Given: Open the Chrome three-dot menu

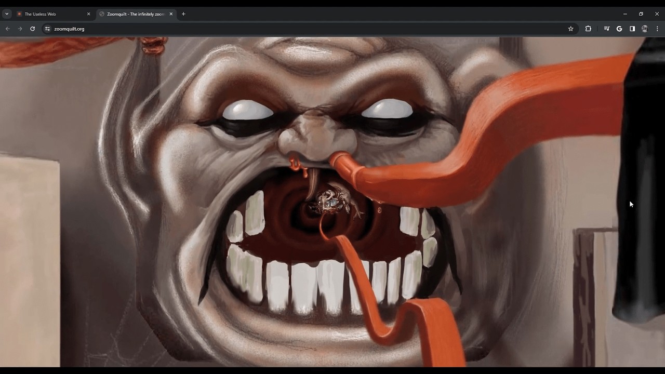Looking at the screenshot, I should tap(657, 29).
